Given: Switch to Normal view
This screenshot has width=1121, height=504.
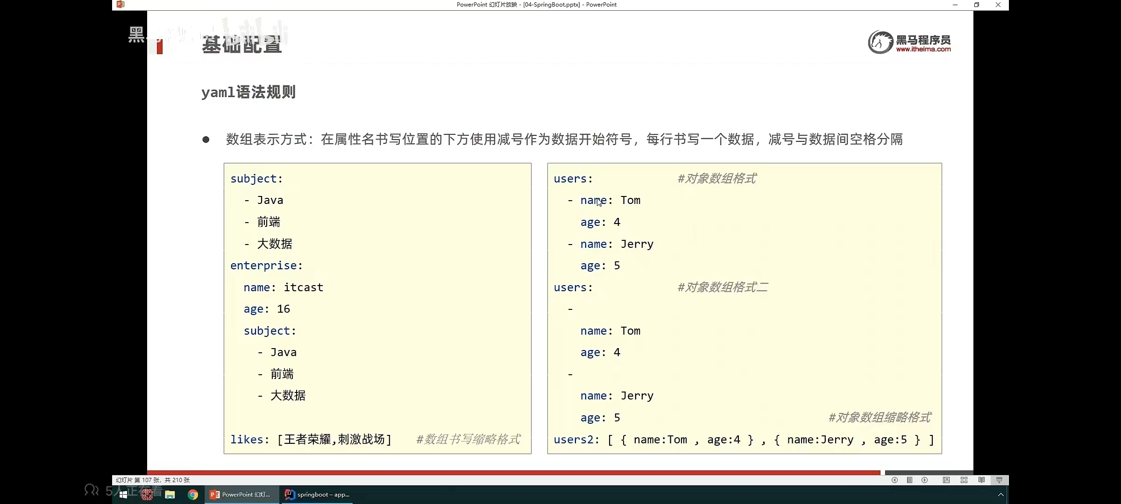Looking at the screenshot, I should [x=946, y=480].
